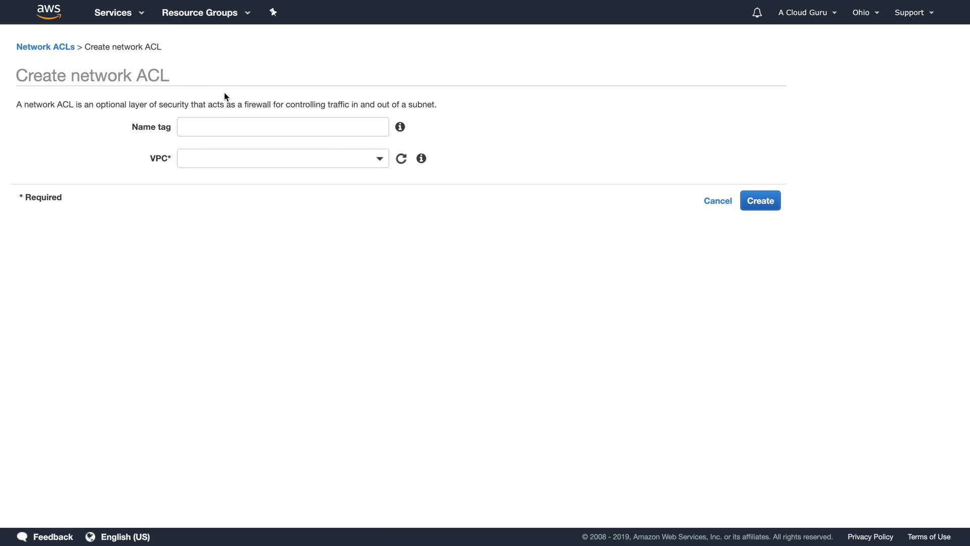Open the Services menu
Viewport: 970px width, 546px height.
tap(119, 13)
